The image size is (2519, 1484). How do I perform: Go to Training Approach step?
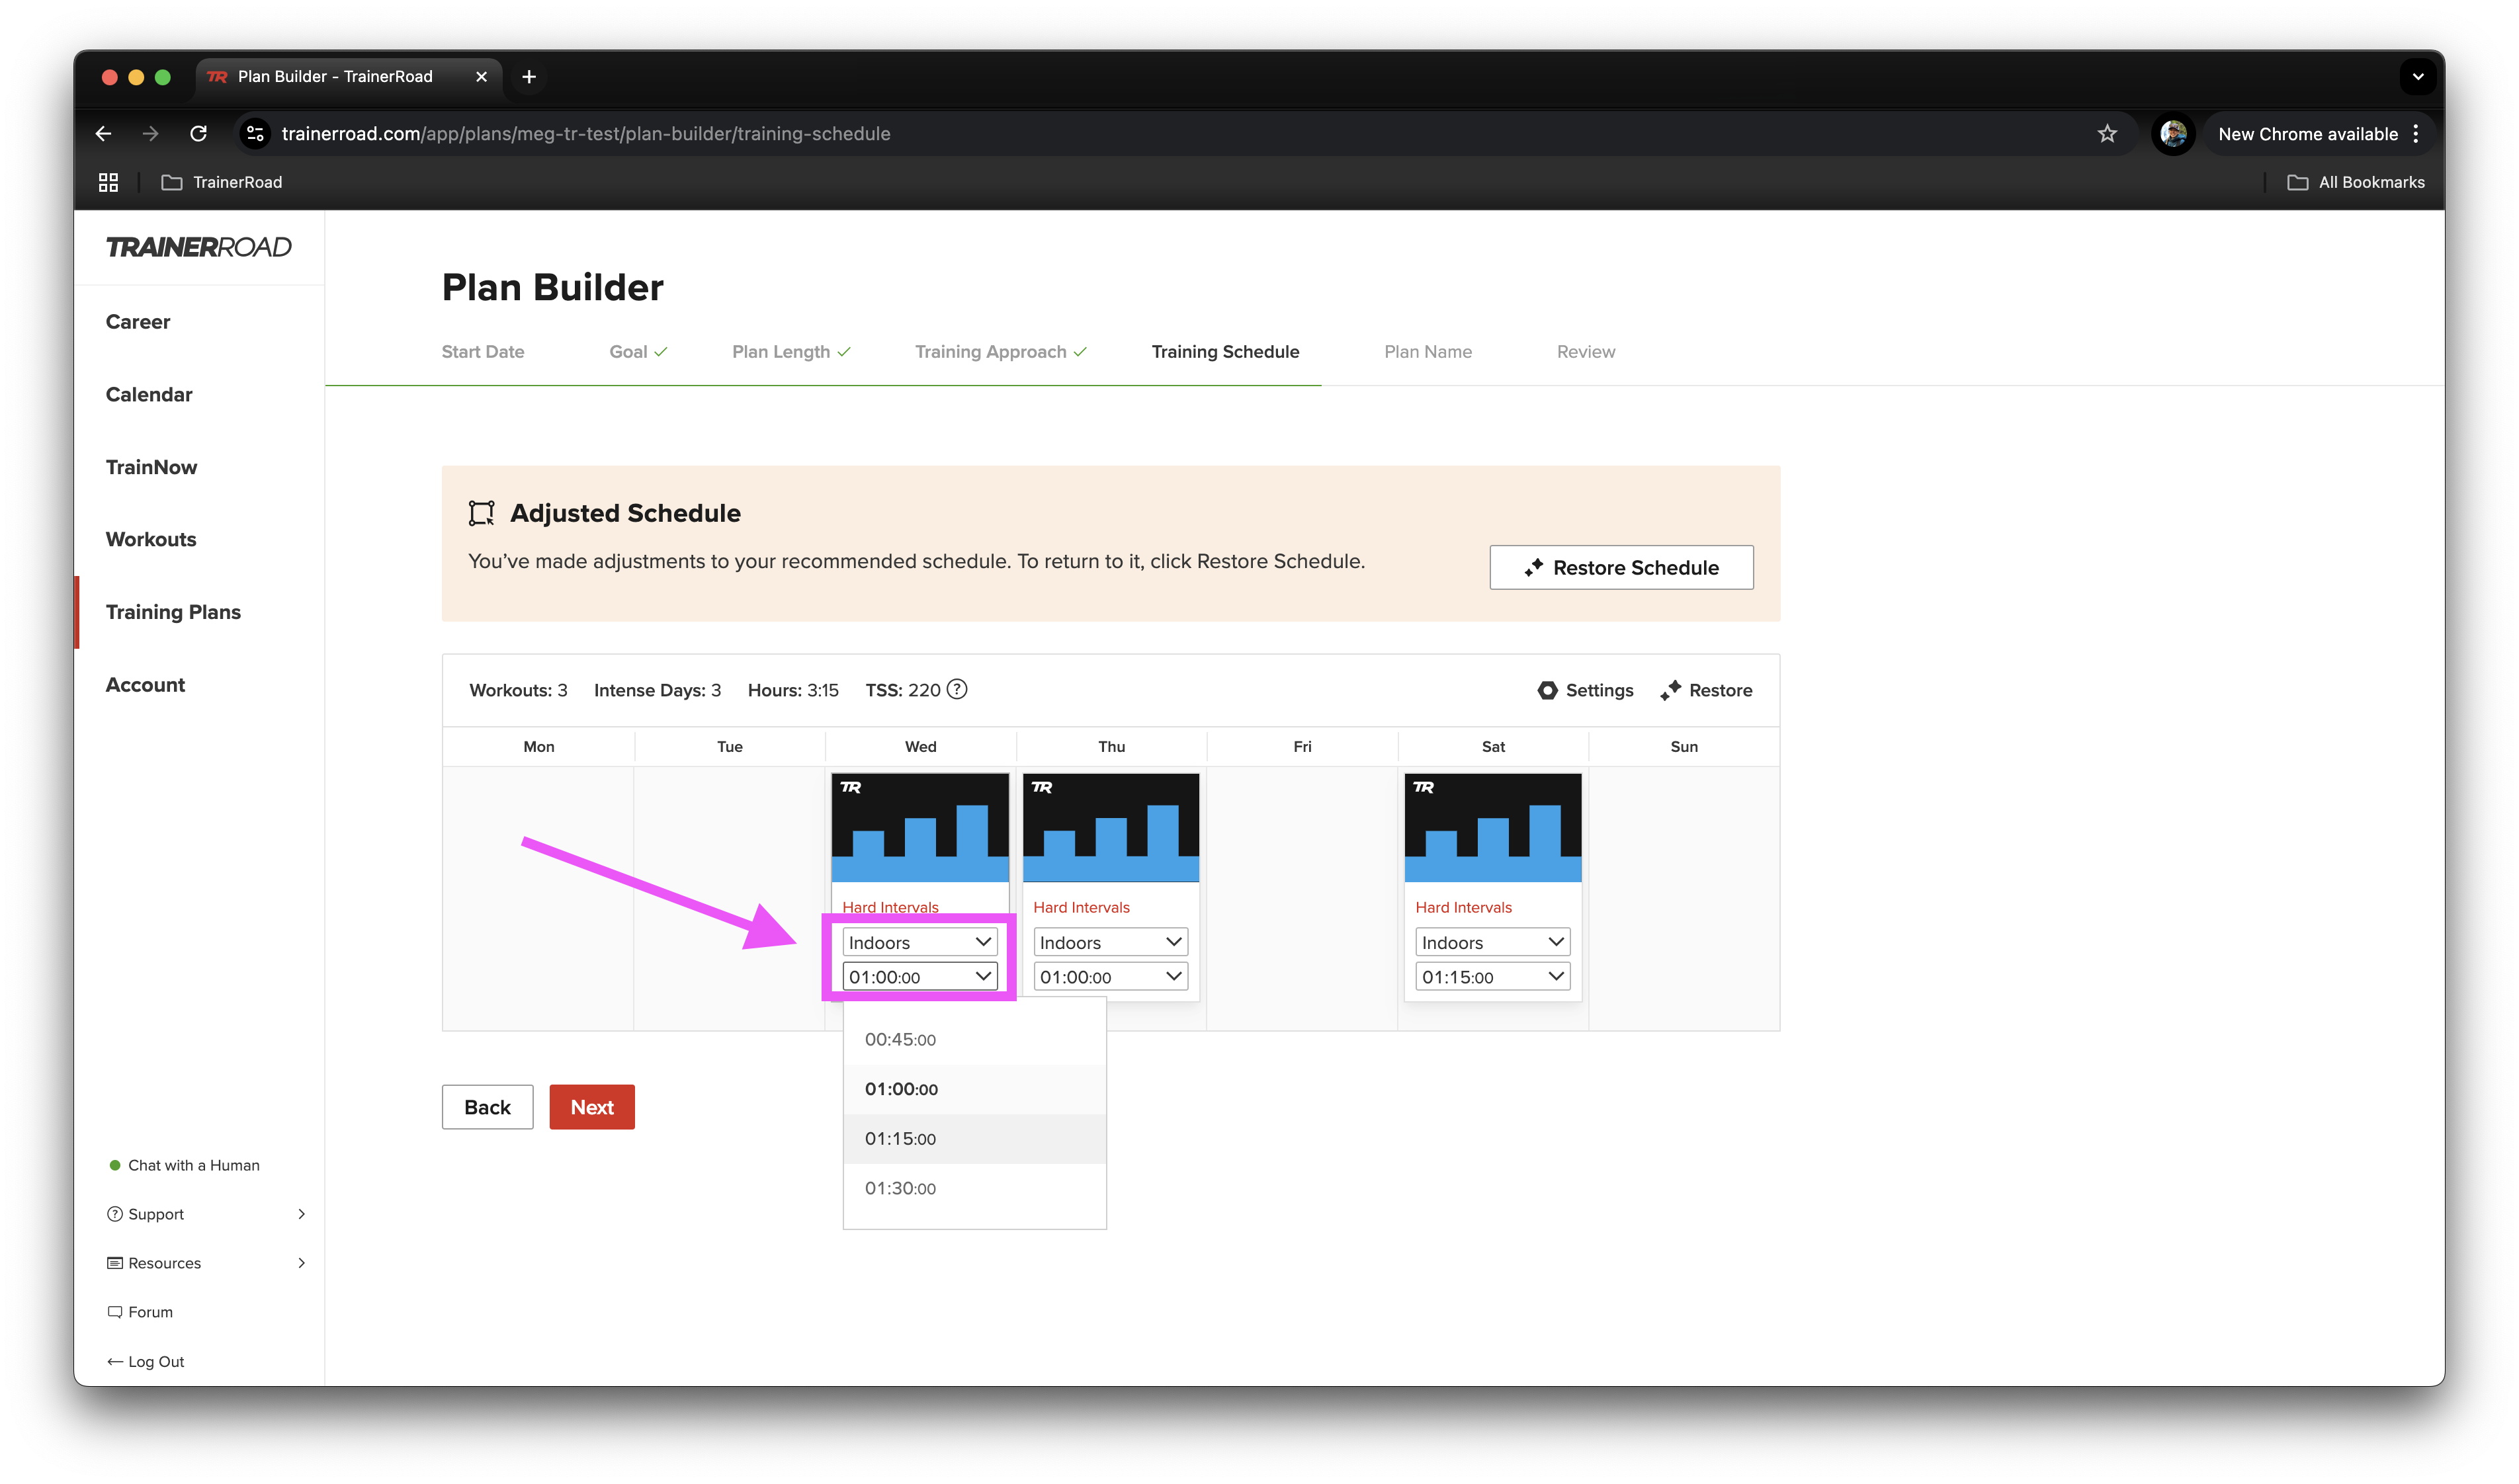point(1001,352)
